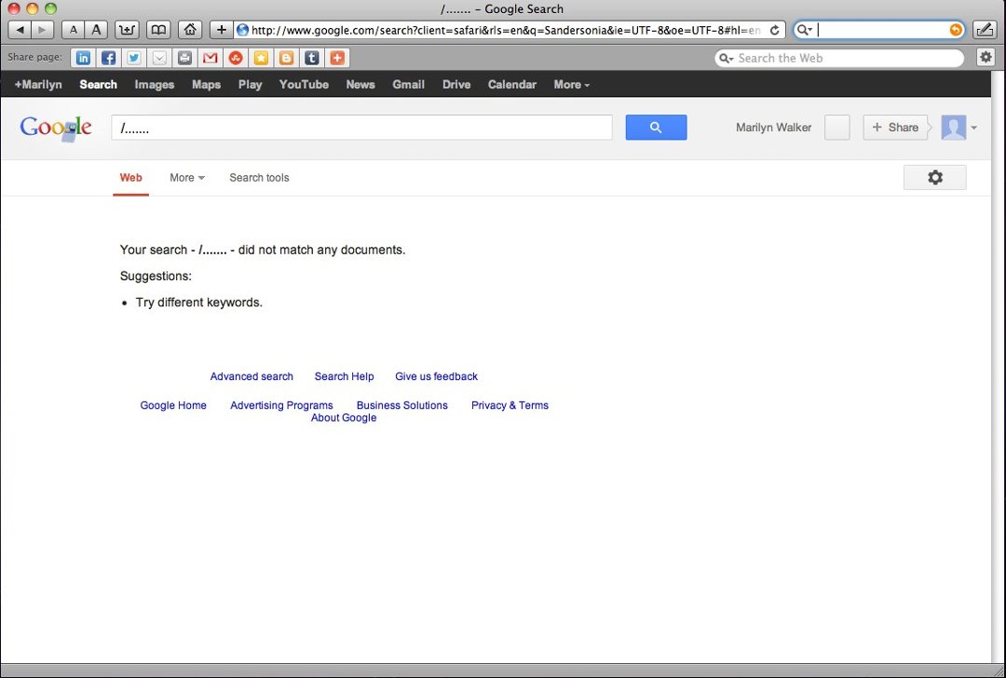Share page on Facebook
Image resolution: width=1006 pixels, height=678 pixels.
[108, 58]
